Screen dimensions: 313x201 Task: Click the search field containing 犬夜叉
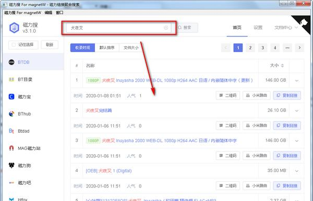(x=118, y=28)
